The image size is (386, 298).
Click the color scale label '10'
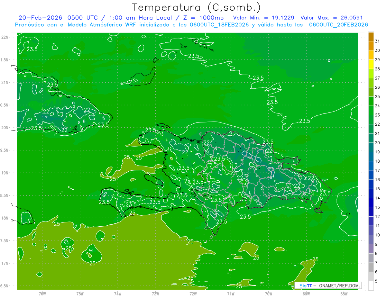378,235
